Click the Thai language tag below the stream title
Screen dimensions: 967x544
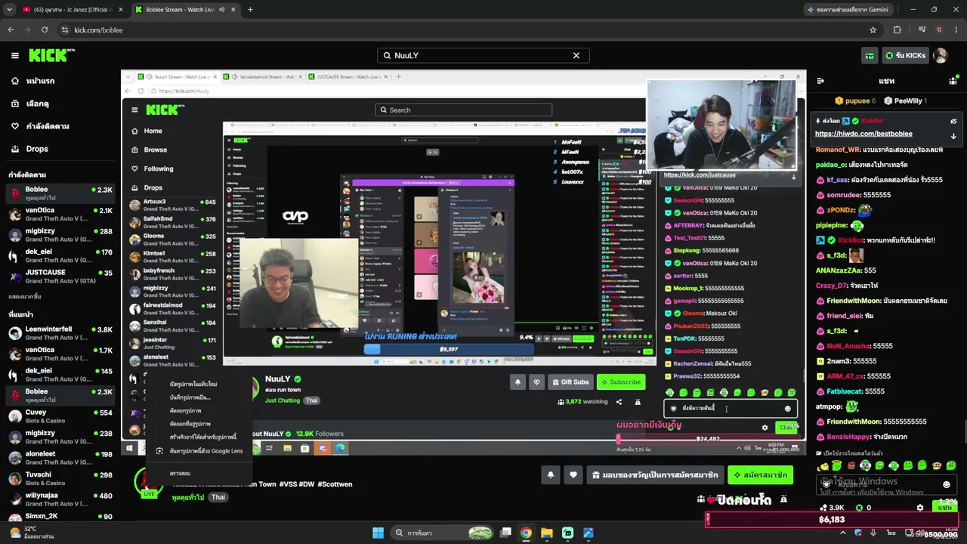[218, 497]
